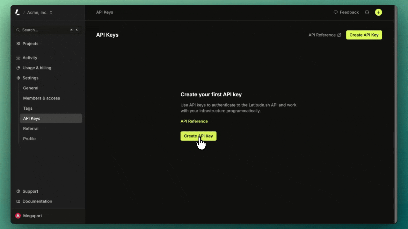
Task: Click the green plus button
Action: (378, 12)
